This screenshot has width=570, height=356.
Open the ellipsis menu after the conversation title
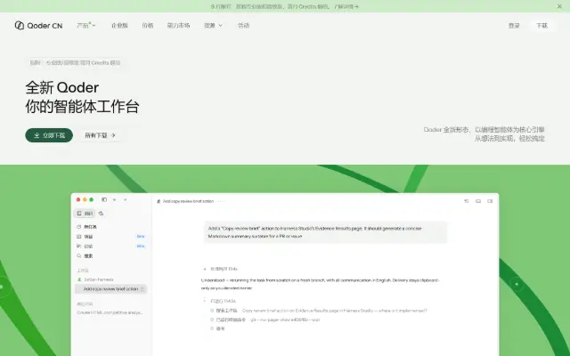(221, 201)
